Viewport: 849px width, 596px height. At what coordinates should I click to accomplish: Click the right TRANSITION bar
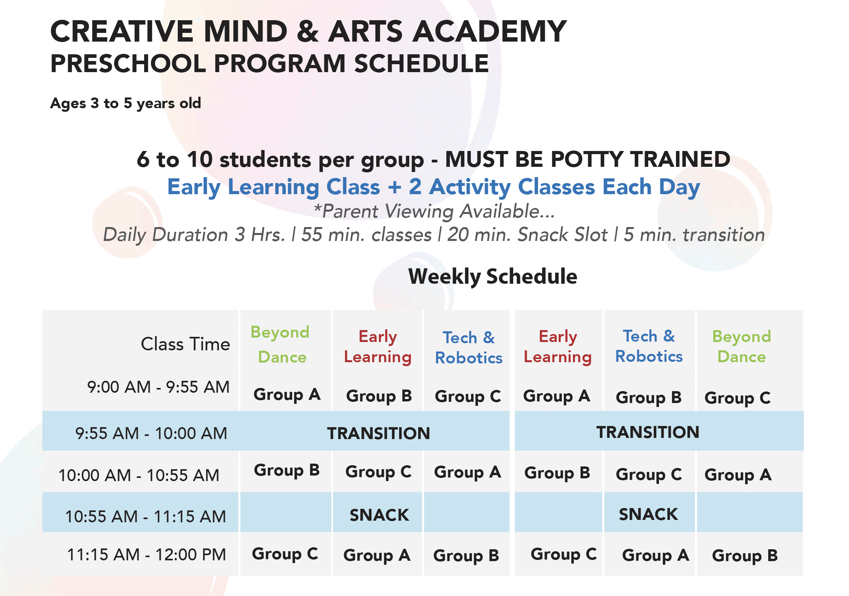point(659,431)
